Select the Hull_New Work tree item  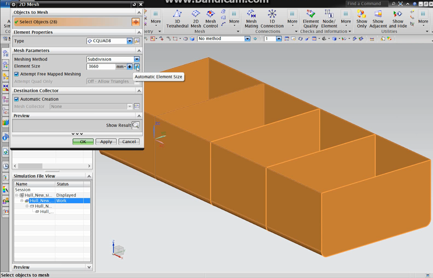[42, 201]
